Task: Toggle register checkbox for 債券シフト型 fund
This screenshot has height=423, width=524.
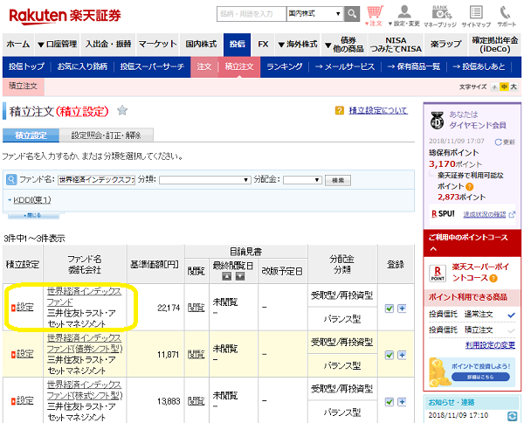Action: tap(390, 355)
